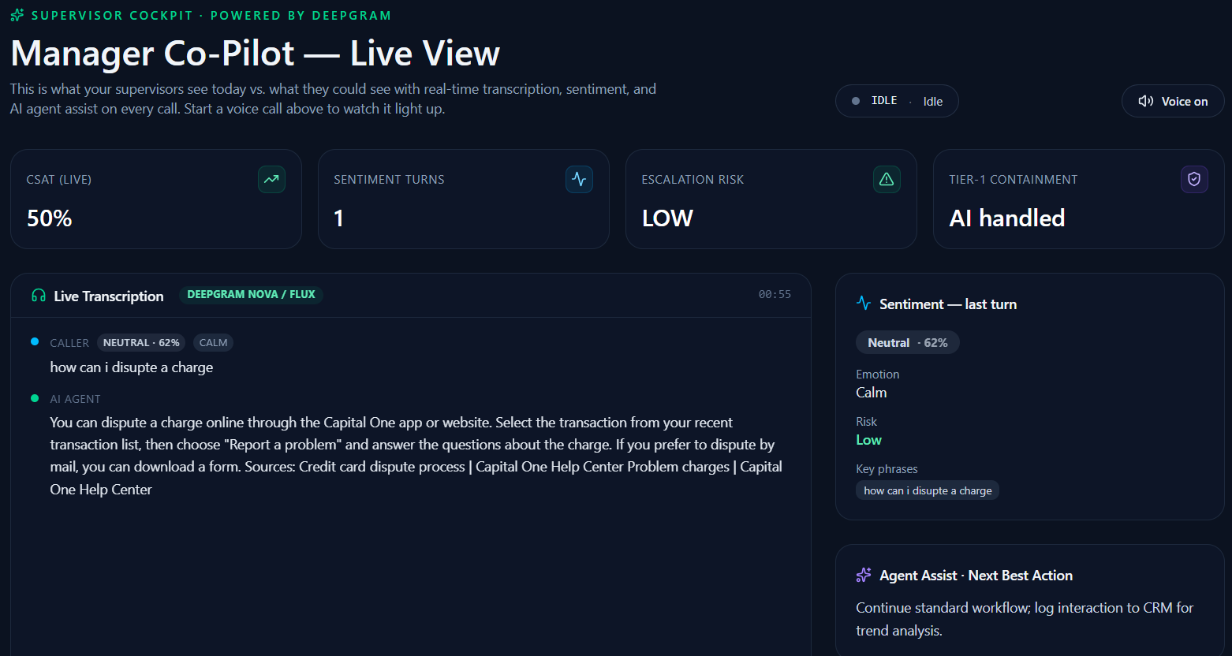The height and width of the screenshot is (656, 1232).
Task: Click the CSAT value 50%
Action: (x=50, y=218)
